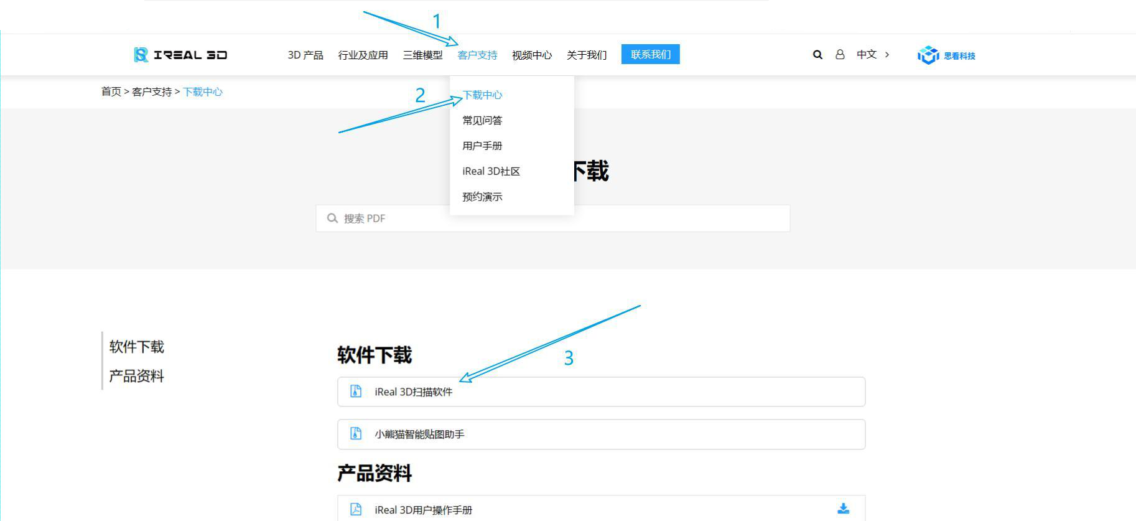Screen dimensions: 1136x521
Task: Expand the 中文 language selector
Action: click(x=873, y=55)
